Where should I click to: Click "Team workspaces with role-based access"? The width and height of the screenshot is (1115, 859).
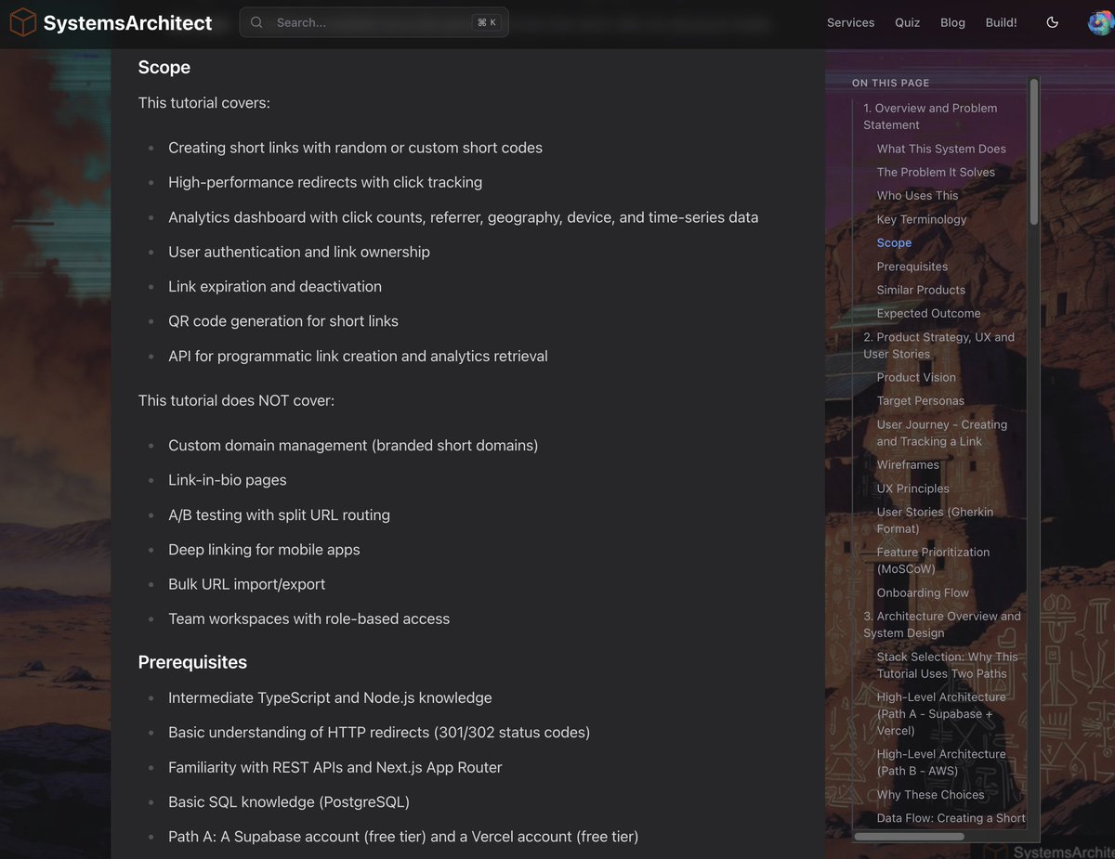click(308, 618)
